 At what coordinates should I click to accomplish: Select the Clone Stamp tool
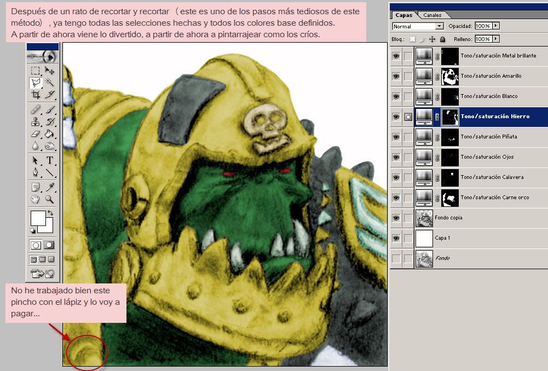(35, 121)
